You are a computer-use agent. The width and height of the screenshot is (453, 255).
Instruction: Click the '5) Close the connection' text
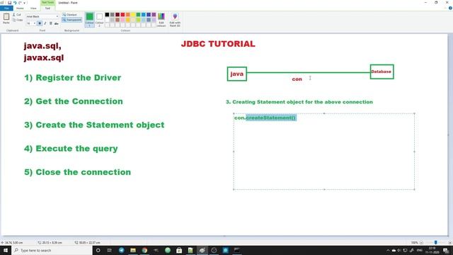77,172
